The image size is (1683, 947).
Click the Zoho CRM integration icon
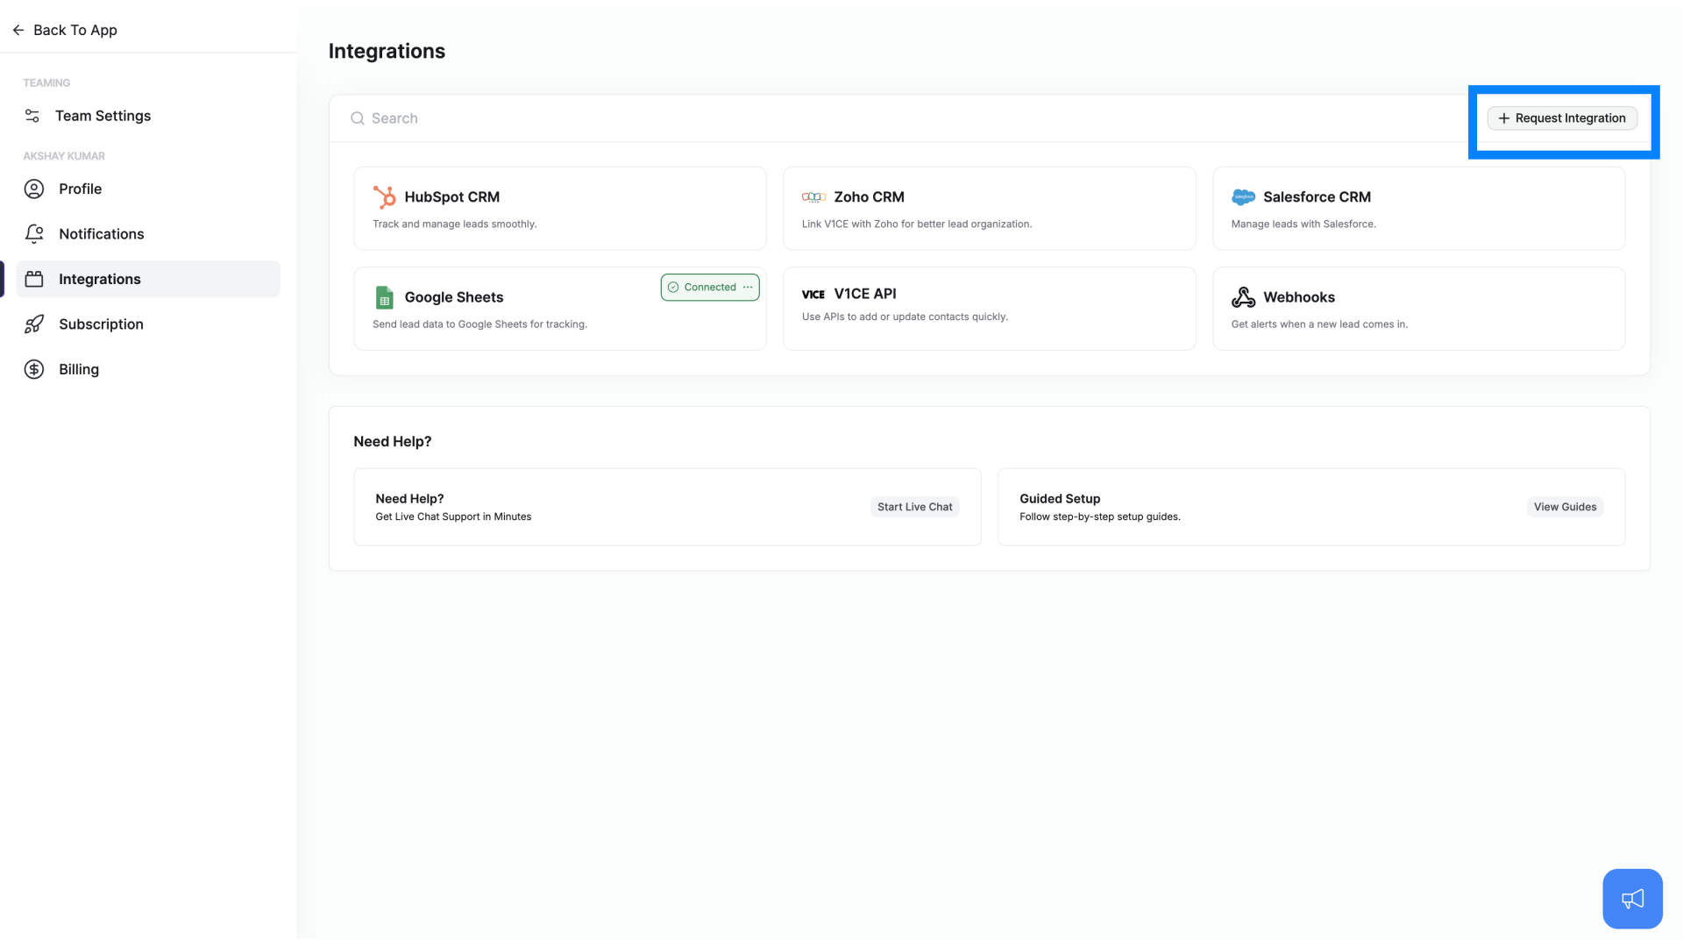click(813, 196)
